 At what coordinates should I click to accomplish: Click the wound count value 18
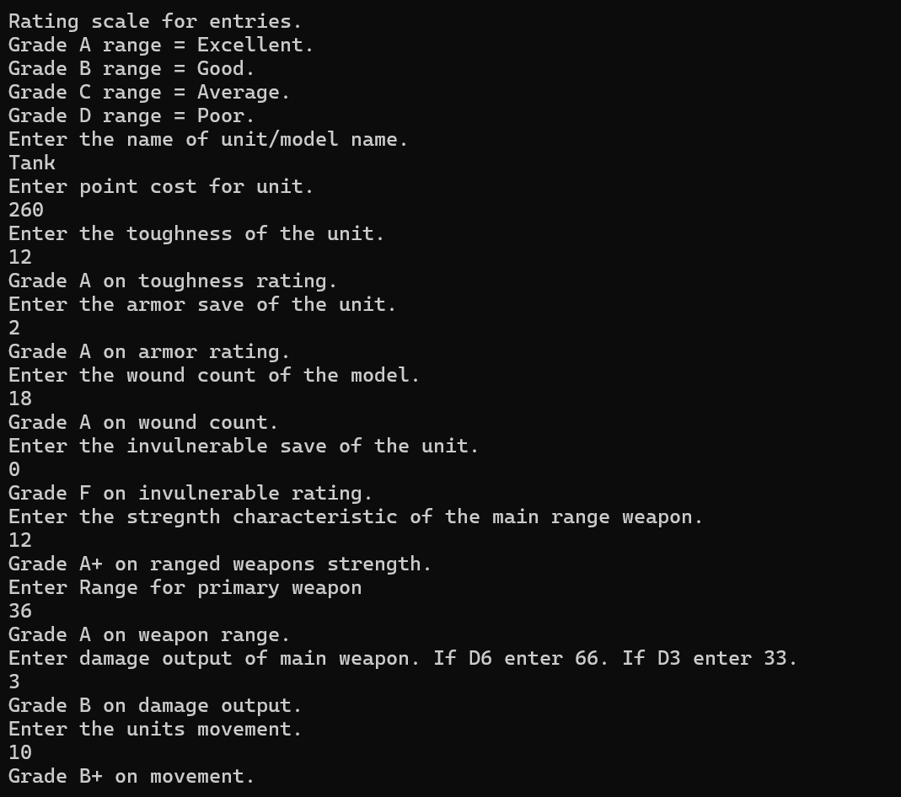coord(20,399)
